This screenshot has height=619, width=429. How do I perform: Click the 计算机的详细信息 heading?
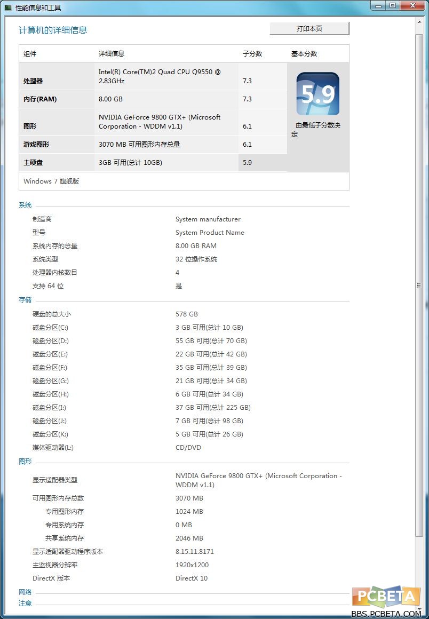click(53, 30)
